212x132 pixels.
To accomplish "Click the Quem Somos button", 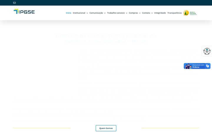I will [106, 128].
